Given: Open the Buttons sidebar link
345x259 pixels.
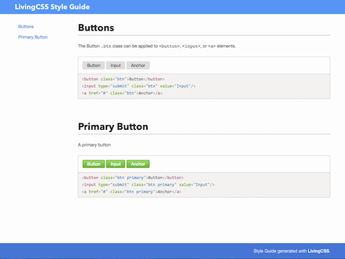Looking at the screenshot, I should [26, 27].
